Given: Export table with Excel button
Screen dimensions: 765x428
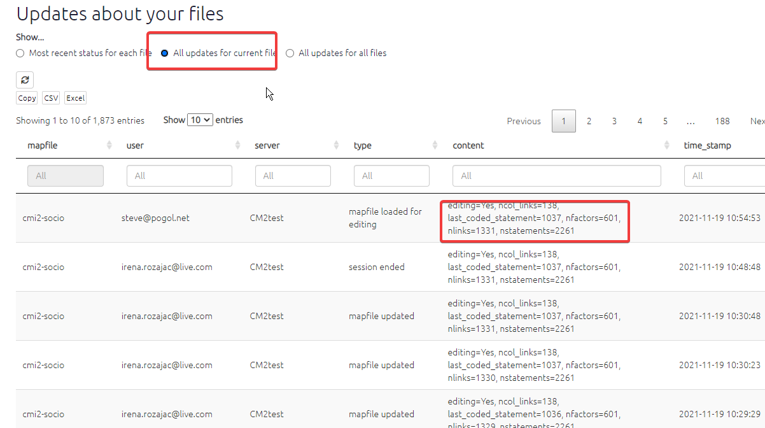Looking at the screenshot, I should click(x=75, y=98).
